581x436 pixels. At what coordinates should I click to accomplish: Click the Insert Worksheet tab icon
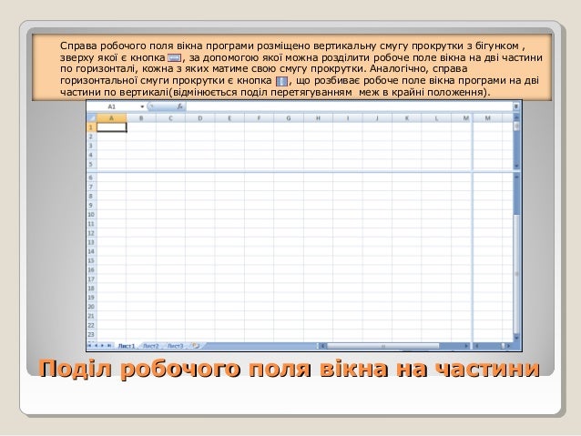pos(195,346)
